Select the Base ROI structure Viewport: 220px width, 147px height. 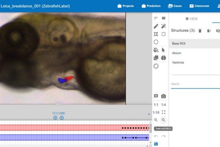[195, 43]
